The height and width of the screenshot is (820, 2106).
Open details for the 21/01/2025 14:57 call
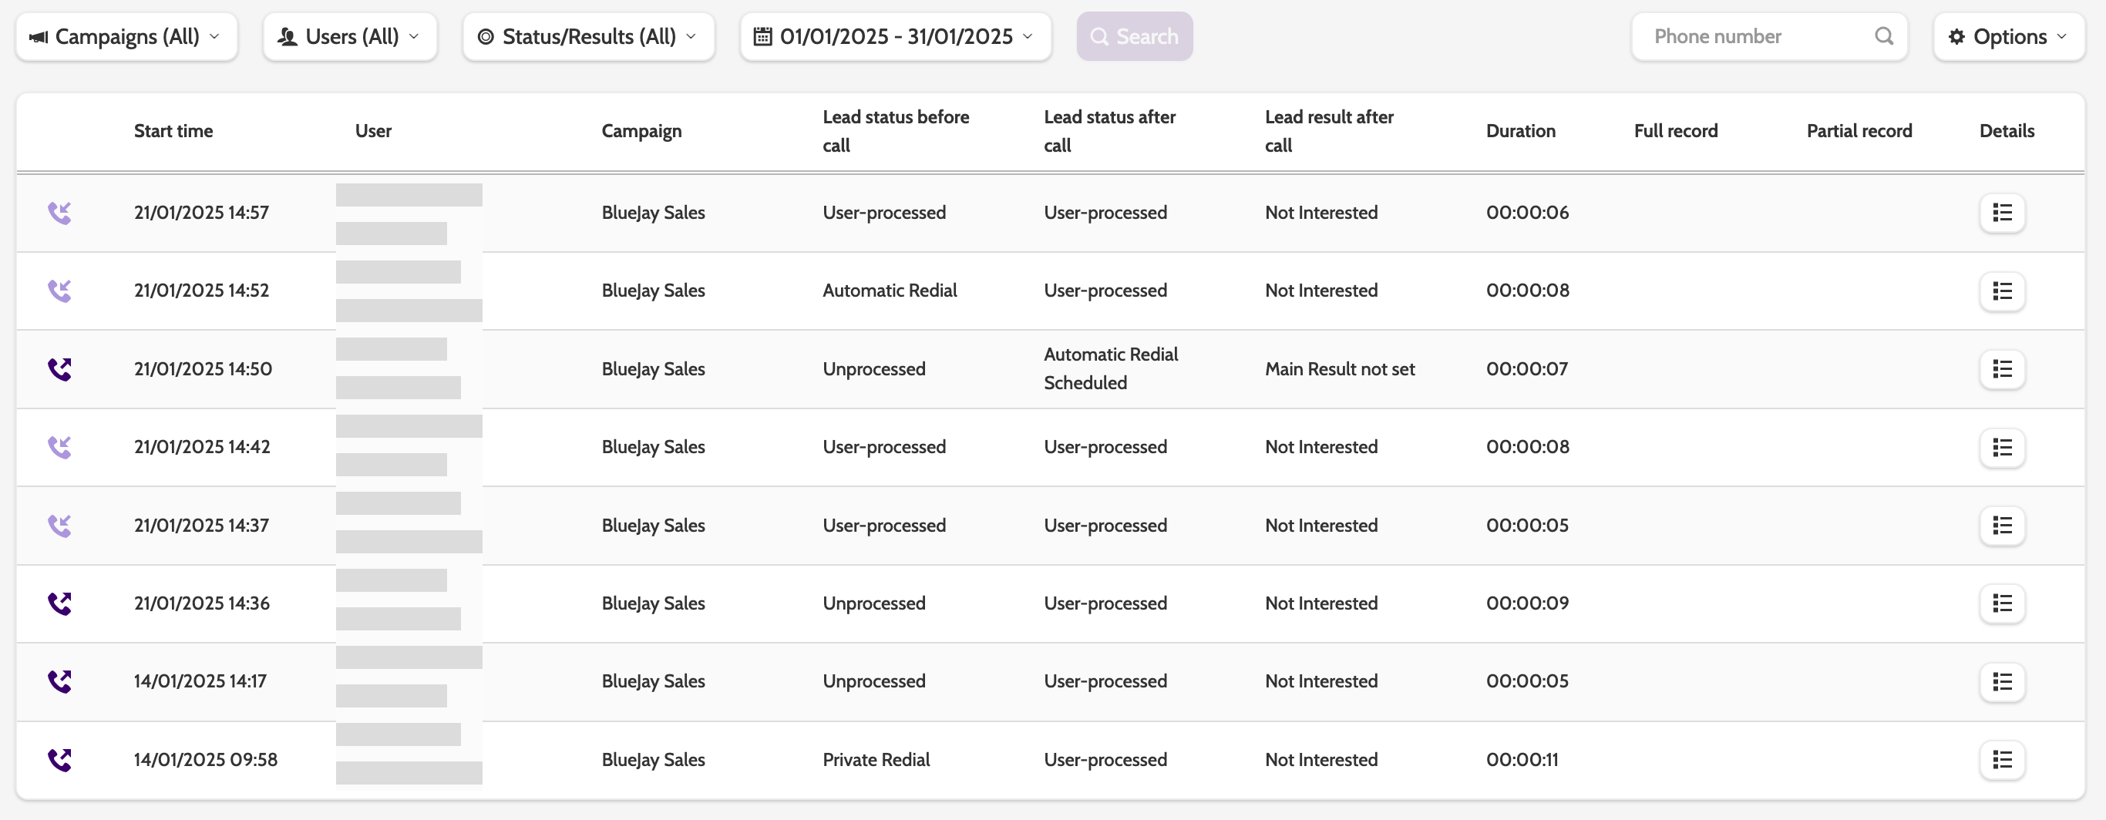[x=2001, y=213]
